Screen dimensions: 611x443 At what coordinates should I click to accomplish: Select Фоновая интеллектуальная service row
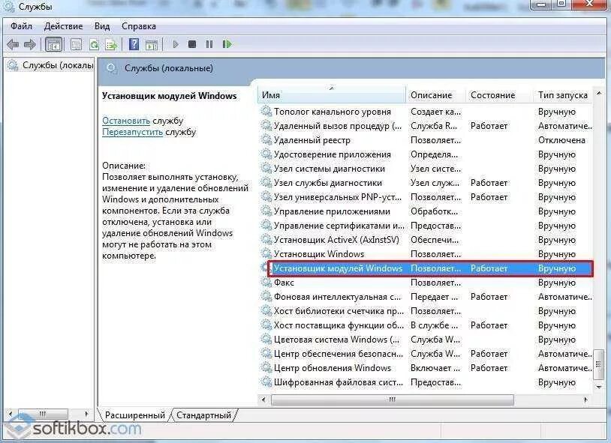pyautogui.click(x=426, y=297)
